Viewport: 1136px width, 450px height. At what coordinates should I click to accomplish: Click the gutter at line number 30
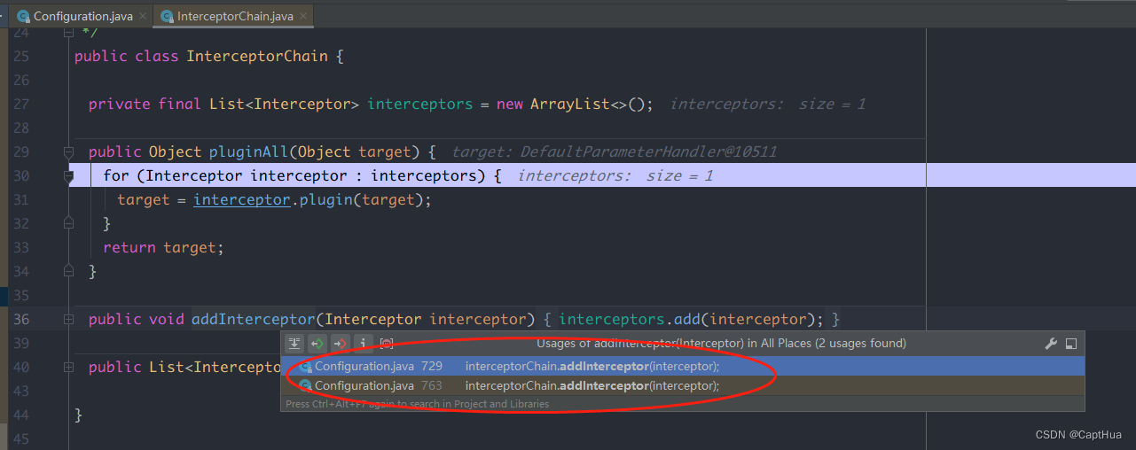coord(21,176)
